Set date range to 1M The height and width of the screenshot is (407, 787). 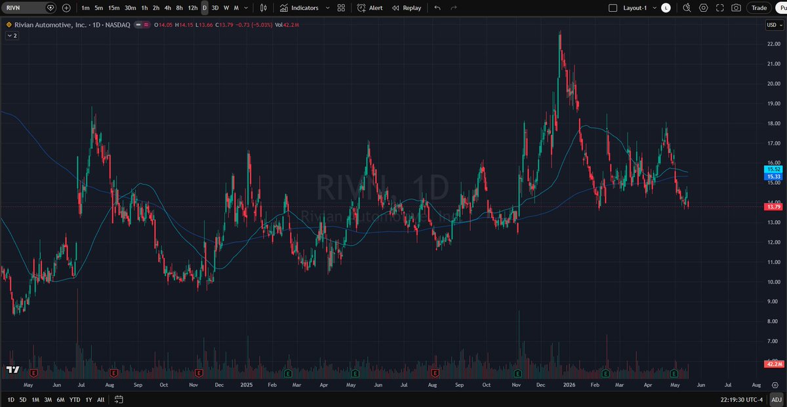click(35, 399)
